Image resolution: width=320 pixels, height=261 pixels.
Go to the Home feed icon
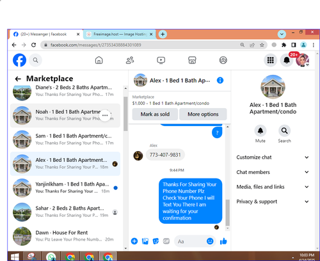[99, 60]
